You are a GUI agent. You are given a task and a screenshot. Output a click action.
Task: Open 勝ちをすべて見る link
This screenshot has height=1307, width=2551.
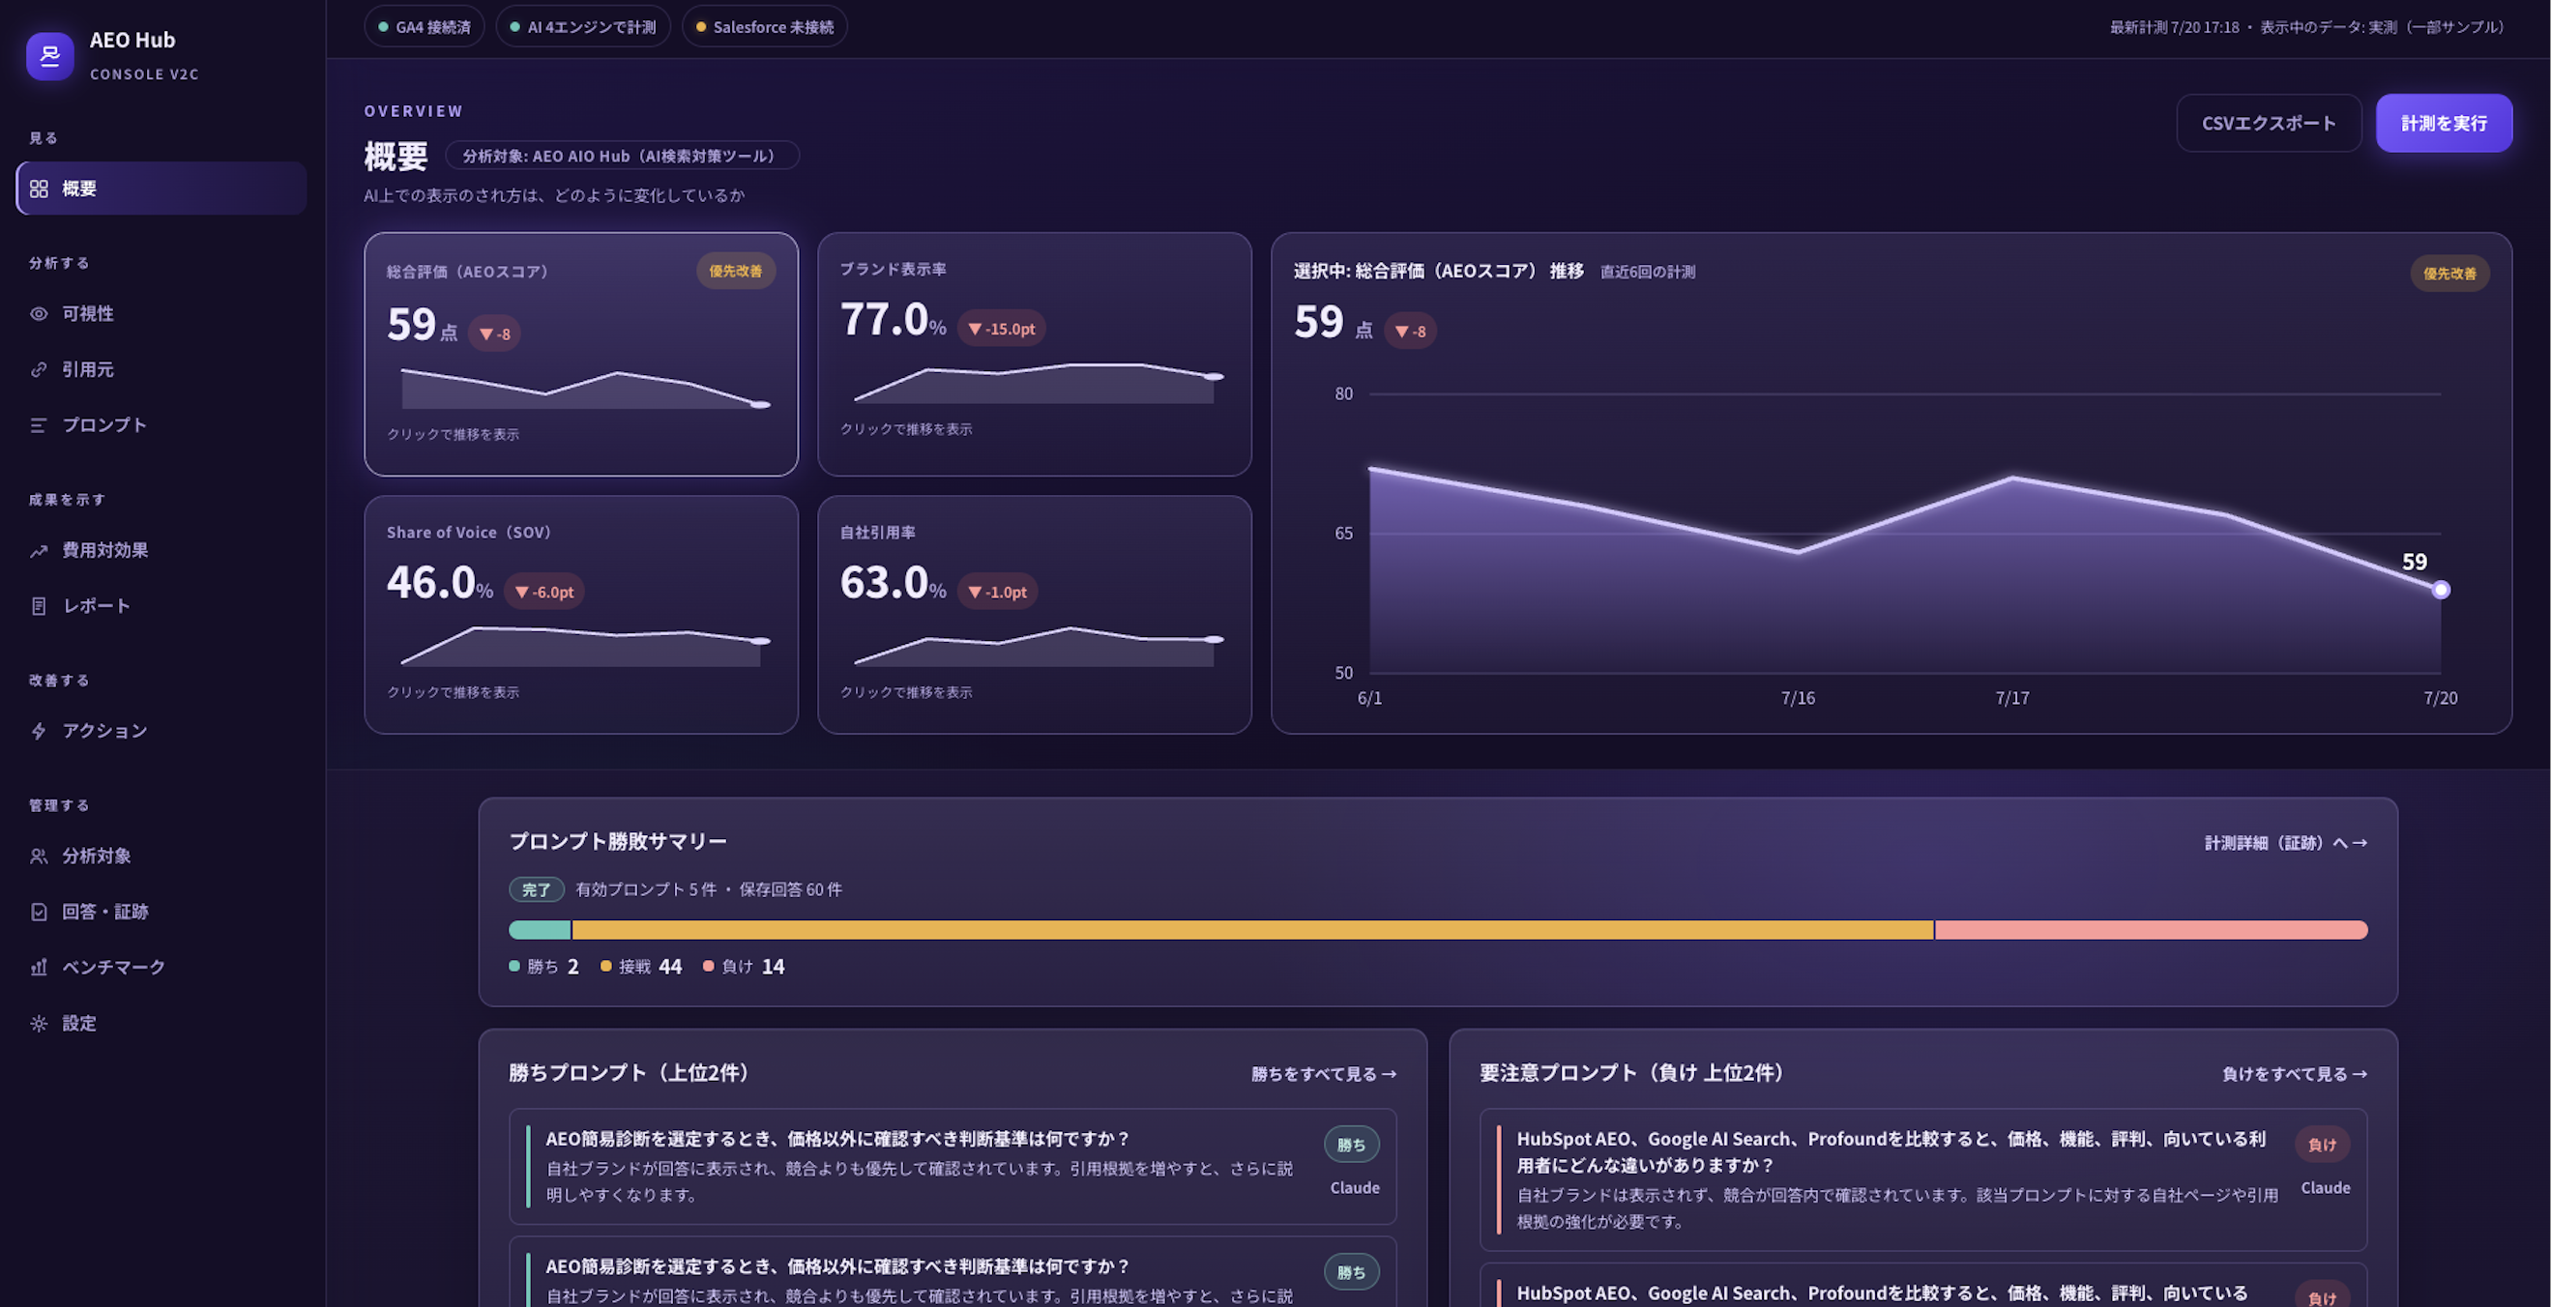point(1323,1073)
